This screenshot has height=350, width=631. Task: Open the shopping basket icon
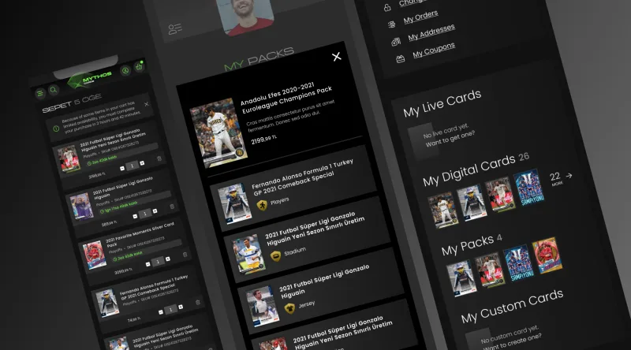[140, 67]
